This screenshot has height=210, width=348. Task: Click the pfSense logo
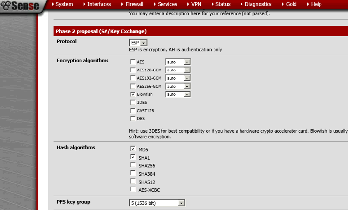20,6
